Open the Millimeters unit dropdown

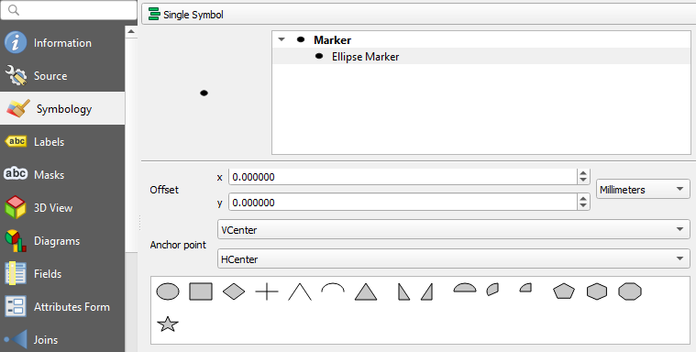(643, 190)
